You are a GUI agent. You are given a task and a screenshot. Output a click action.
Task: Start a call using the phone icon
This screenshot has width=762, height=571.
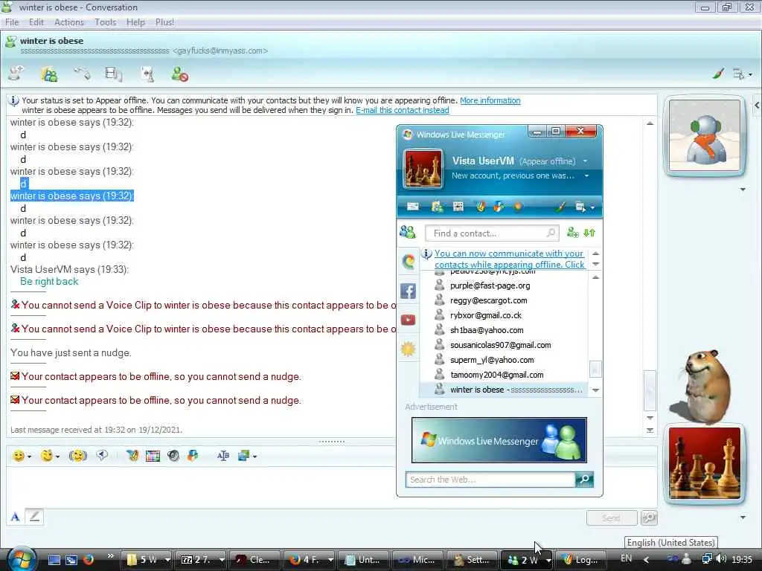(x=82, y=74)
